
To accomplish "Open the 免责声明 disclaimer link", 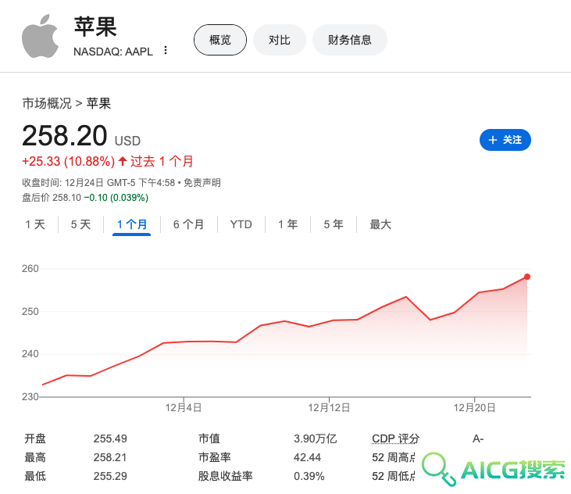I will (202, 183).
